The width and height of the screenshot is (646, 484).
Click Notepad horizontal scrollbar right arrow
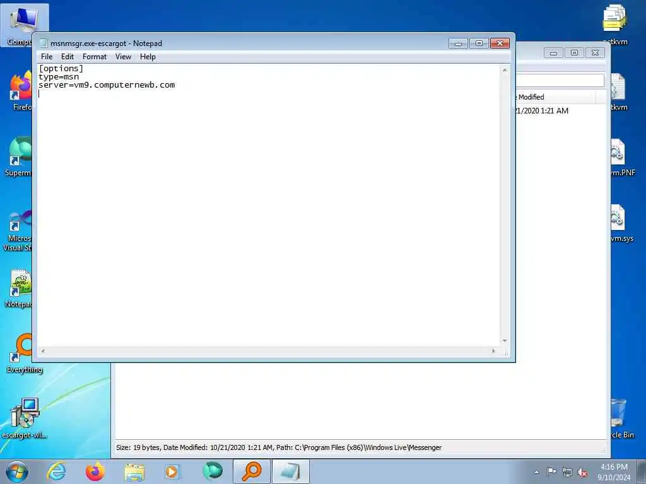click(x=493, y=351)
